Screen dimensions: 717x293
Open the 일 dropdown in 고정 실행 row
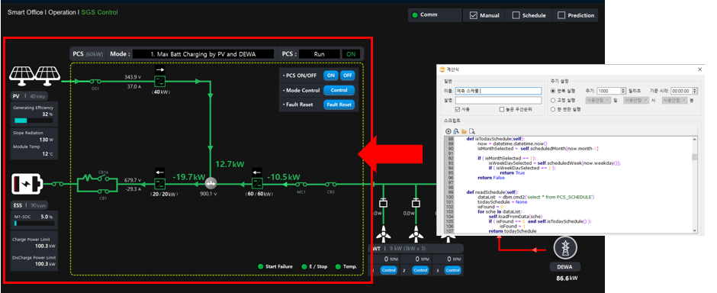[598, 100]
